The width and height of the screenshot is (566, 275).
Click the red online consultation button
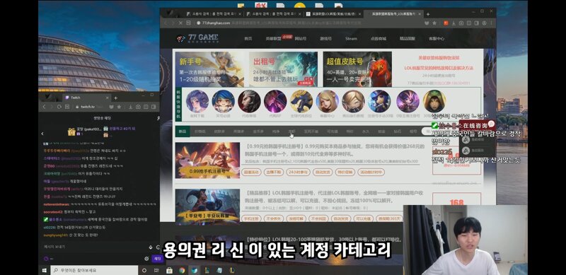(477, 125)
